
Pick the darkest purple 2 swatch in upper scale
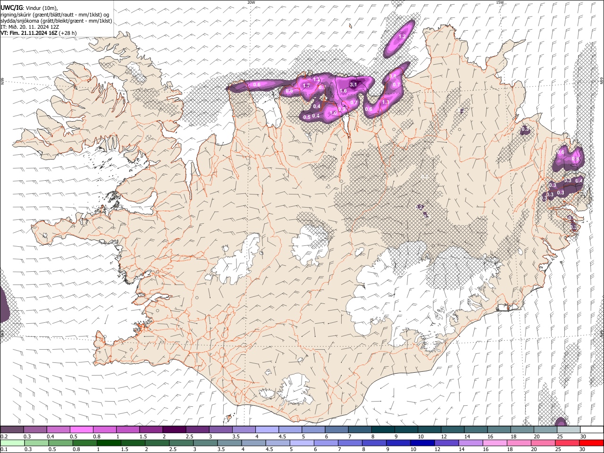tap(174, 429)
